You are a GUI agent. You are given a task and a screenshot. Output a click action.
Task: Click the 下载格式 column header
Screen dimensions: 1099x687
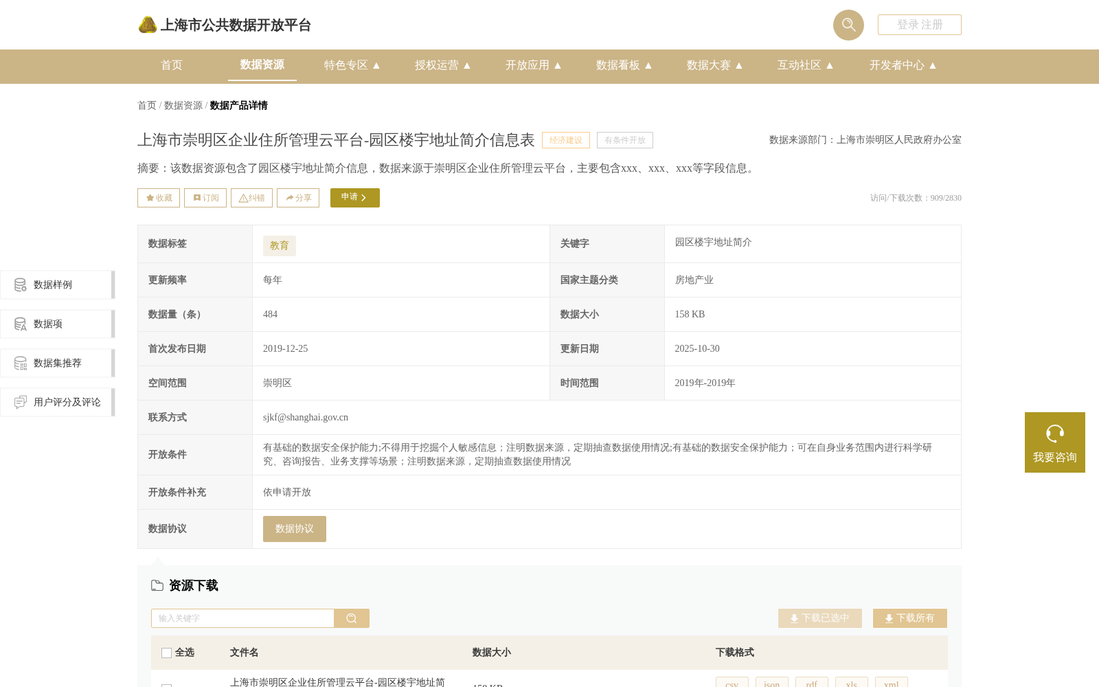pos(735,653)
